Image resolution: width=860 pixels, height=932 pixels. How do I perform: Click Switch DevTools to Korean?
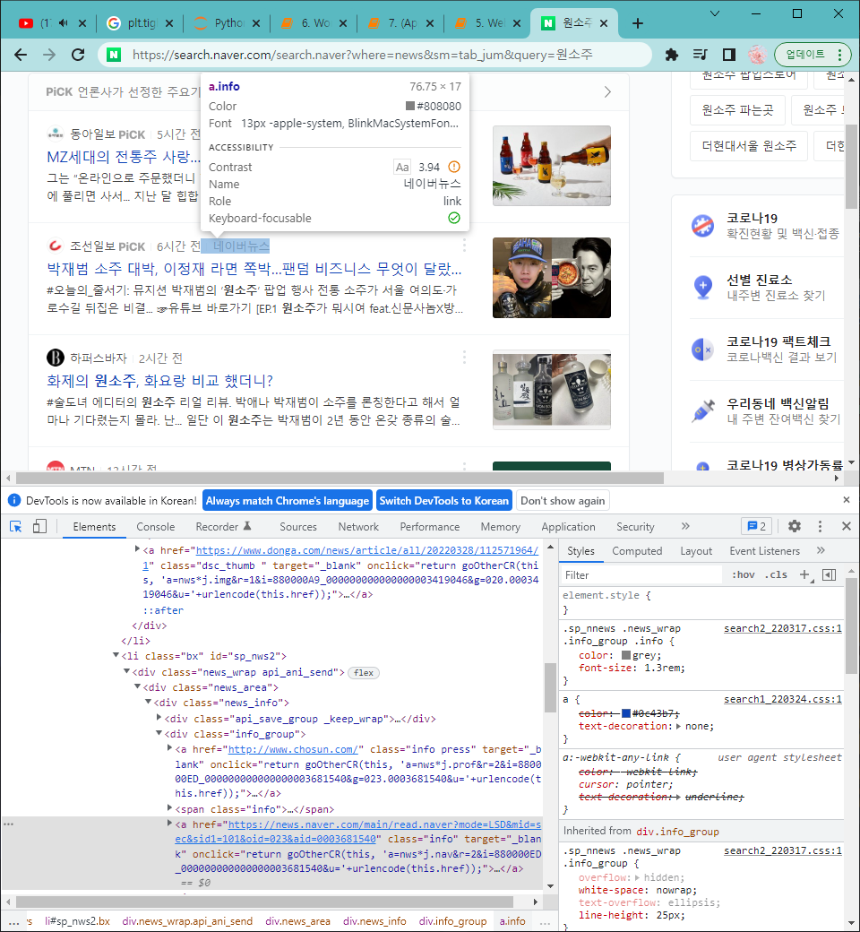coord(444,501)
